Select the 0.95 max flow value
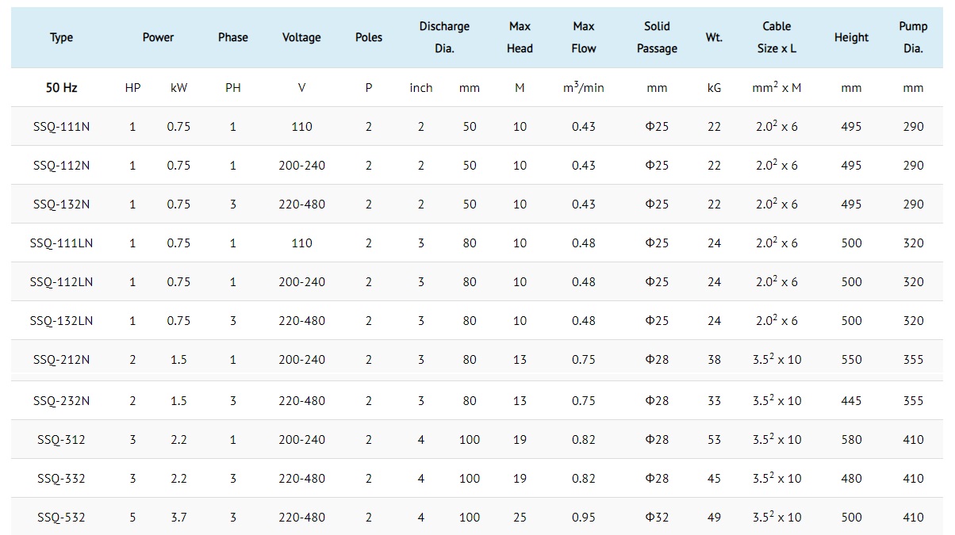Image resolution: width=955 pixels, height=535 pixels. tap(583, 518)
